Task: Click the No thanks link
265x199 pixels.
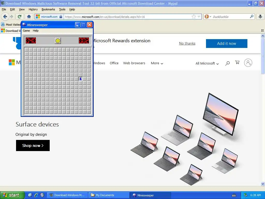Action: pyautogui.click(x=187, y=43)
